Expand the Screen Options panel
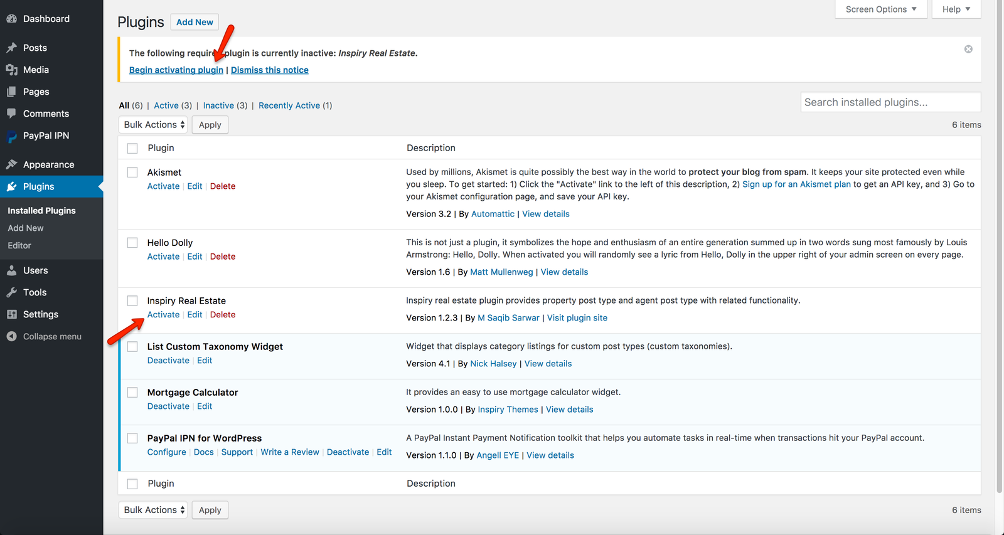This screenshot has width=1004, height=535. coord(881,9)
